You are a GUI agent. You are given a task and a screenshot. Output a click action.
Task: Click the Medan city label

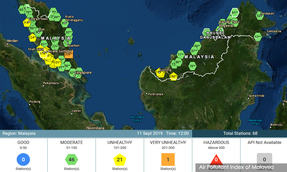click(13, 41)
